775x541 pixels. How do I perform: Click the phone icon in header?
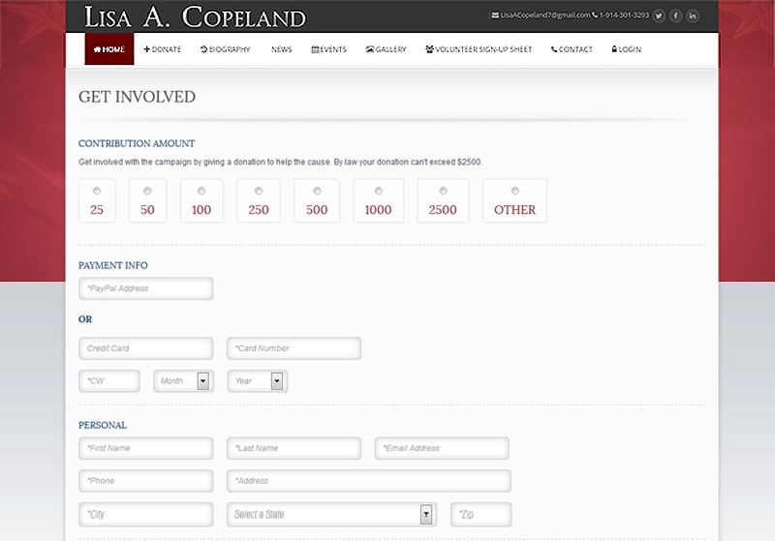pos(595,15)
